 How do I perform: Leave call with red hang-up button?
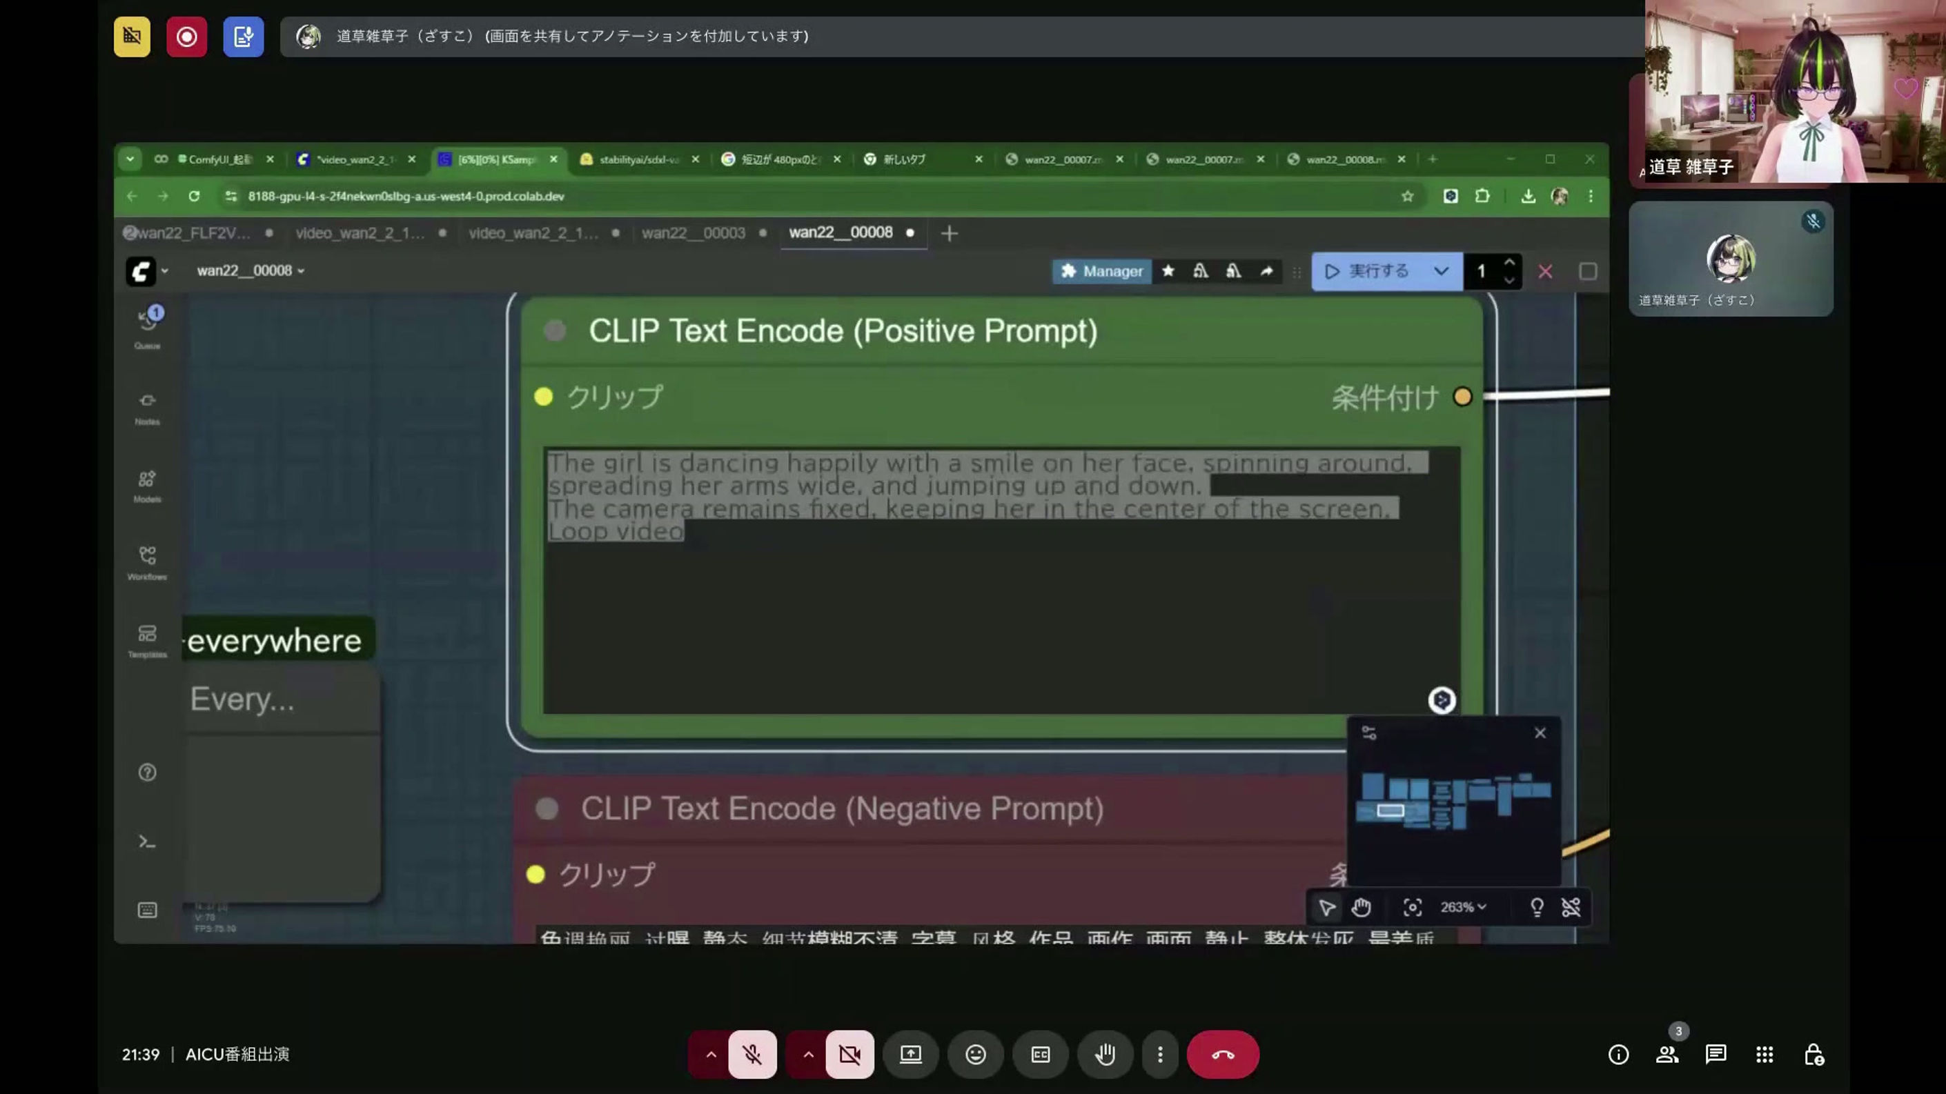(x=1222, y=1054)
